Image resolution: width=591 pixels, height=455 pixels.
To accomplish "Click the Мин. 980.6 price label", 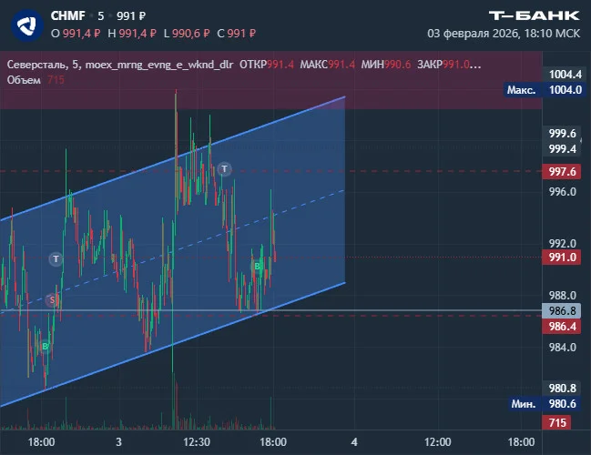I will [x=545, y=404].
